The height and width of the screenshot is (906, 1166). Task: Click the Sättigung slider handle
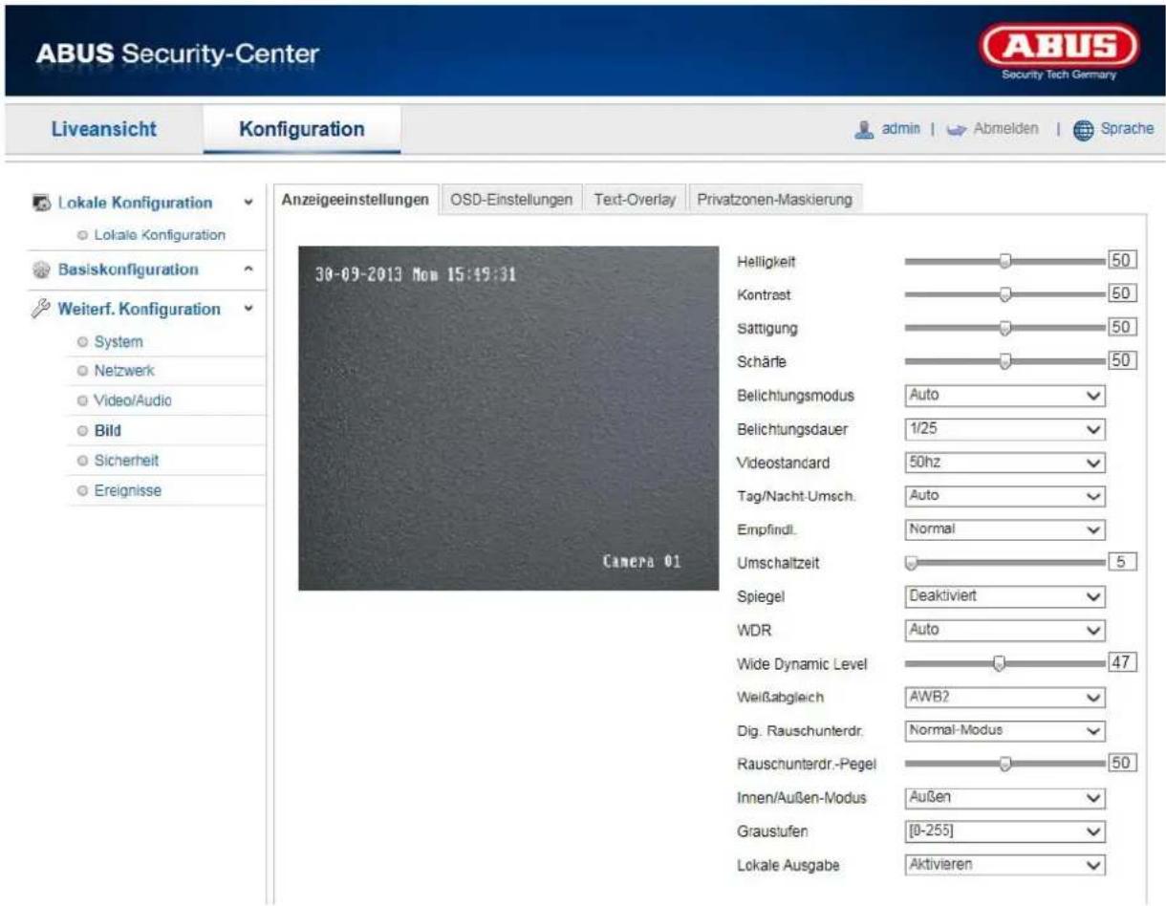pyautogui.click(x=1004, y=328)
